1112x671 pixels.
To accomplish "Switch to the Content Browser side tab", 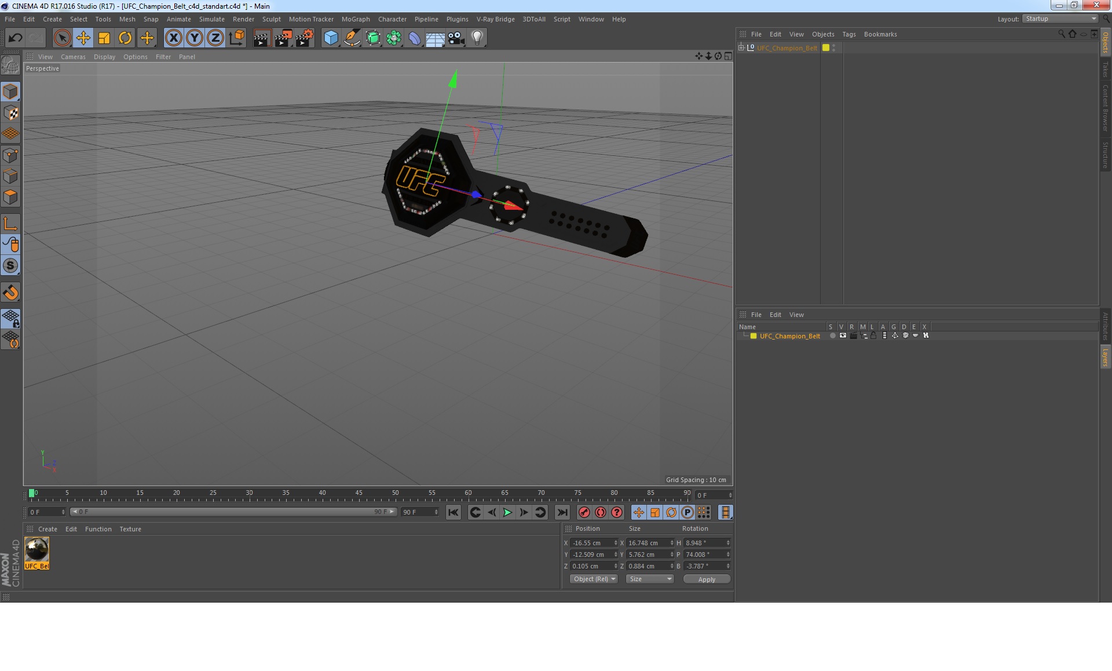I will click(1105, 108).
